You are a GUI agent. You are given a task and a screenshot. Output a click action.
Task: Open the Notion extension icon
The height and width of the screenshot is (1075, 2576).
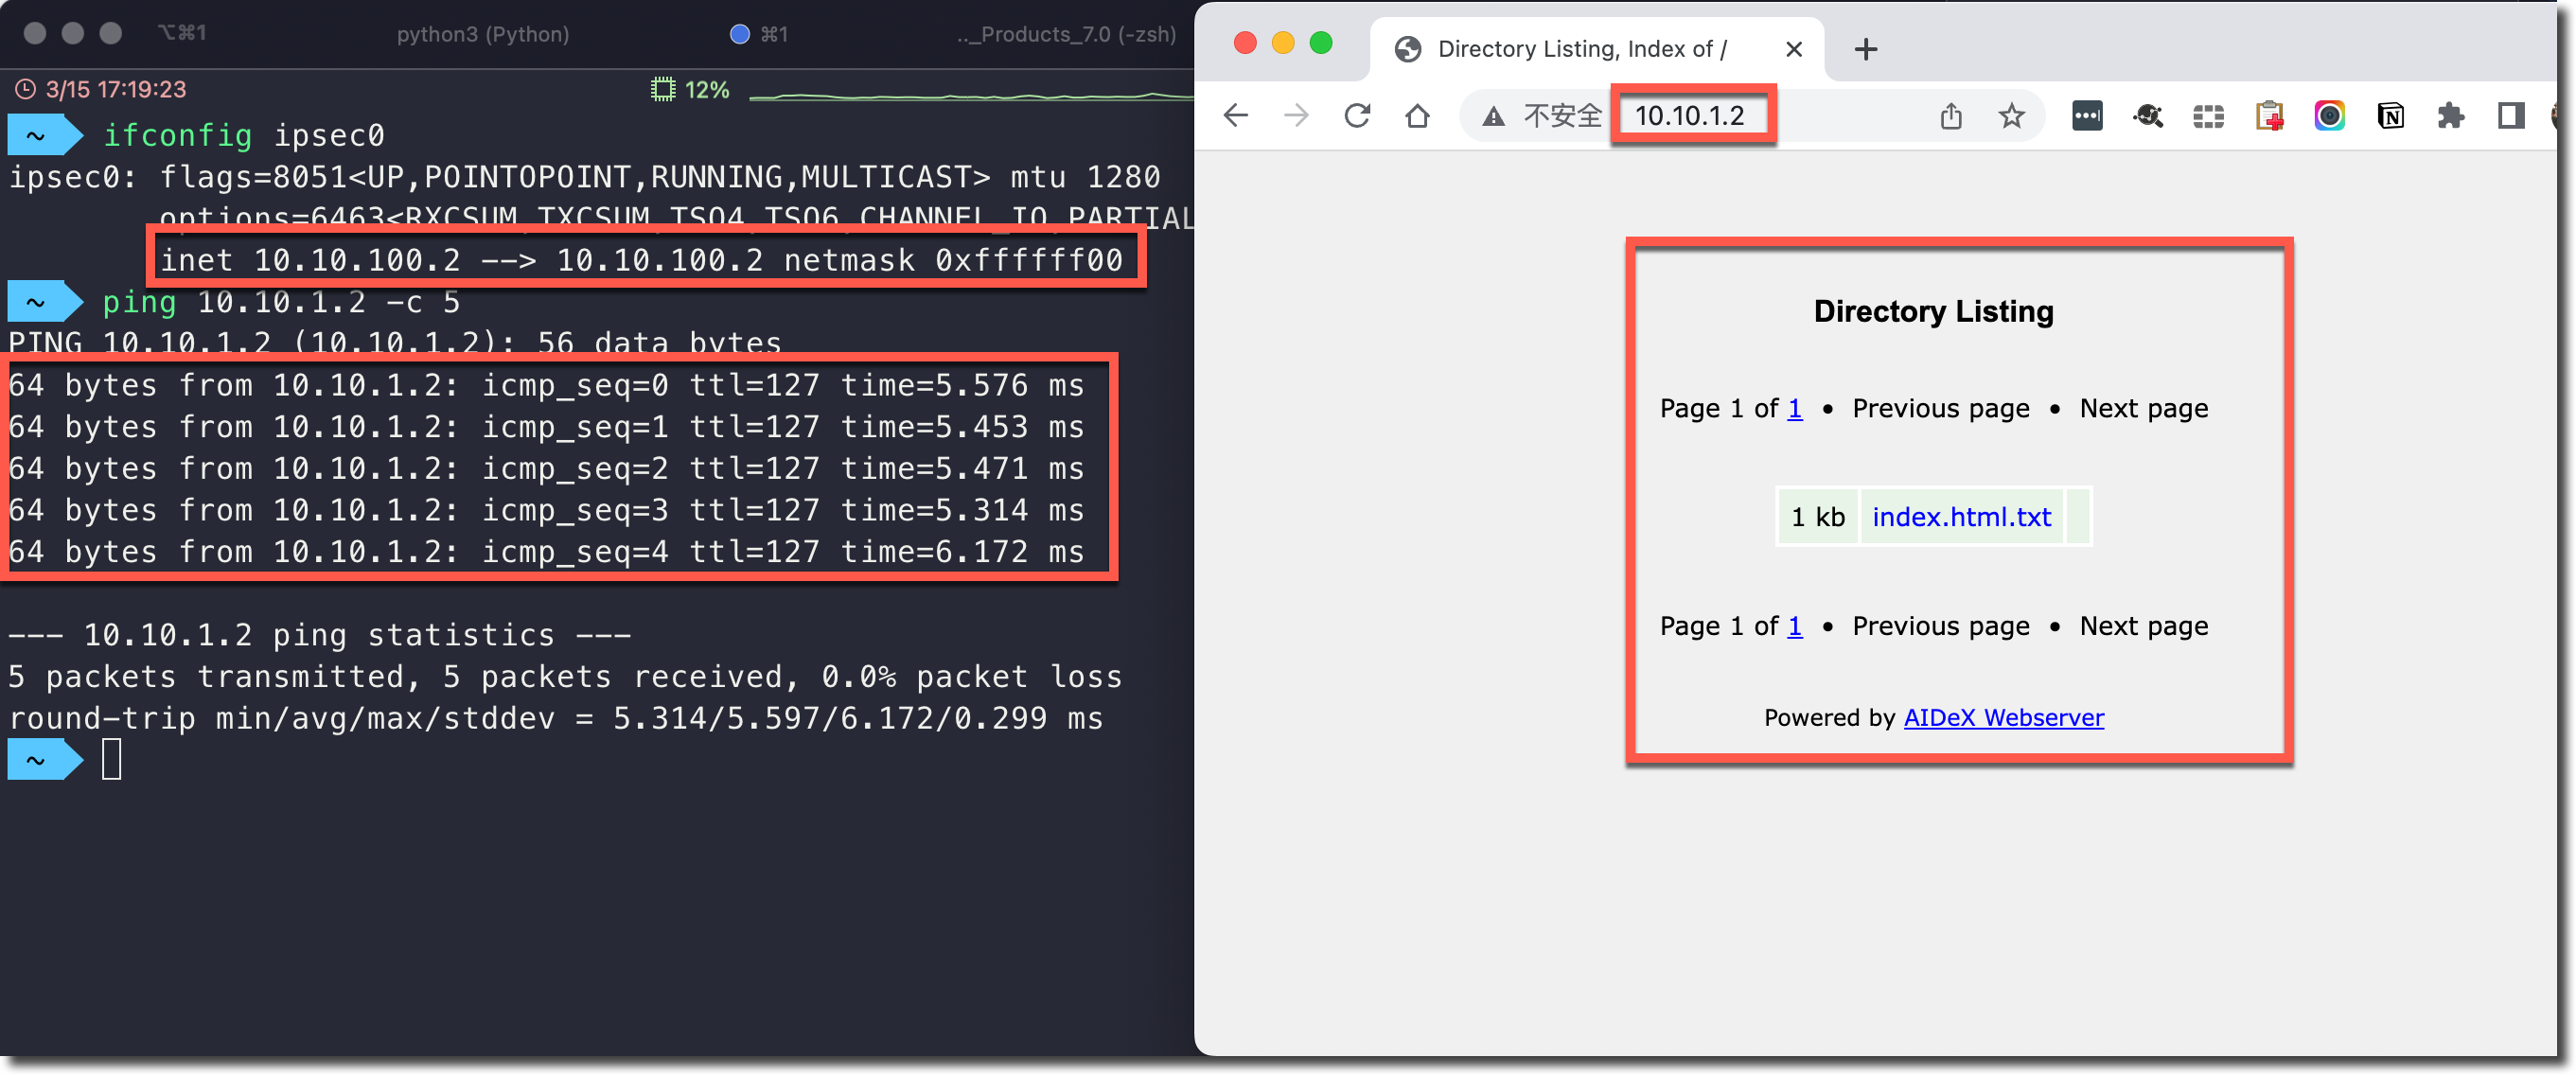pyautogui.click(x=2390, y=116)
